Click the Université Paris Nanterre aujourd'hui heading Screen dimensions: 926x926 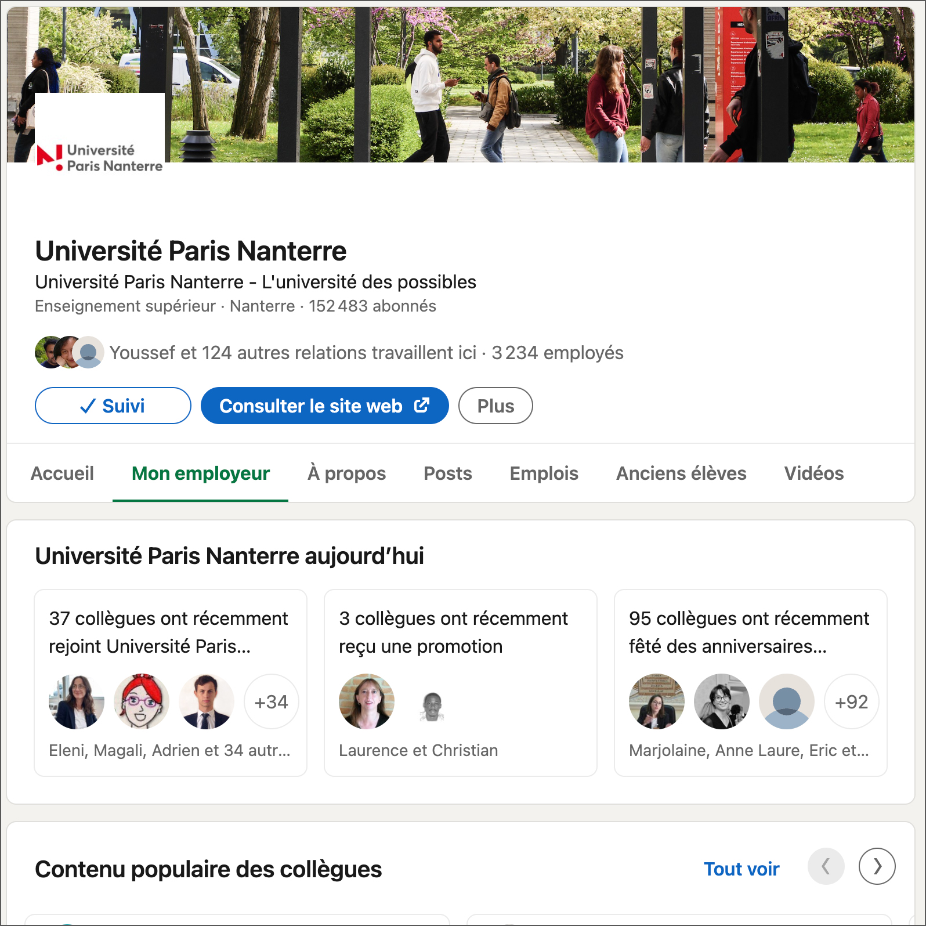point(229,556)
